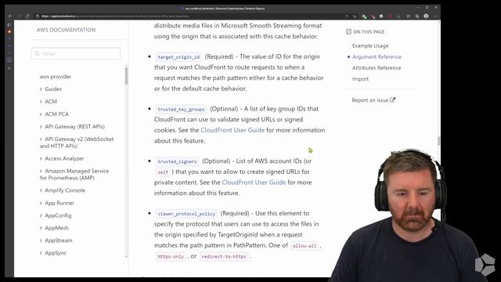
Task: Click the https-only code value
Action: click(171, 256)
